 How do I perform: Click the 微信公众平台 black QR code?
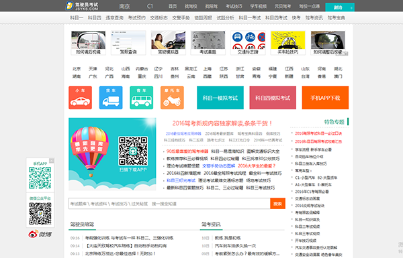point(40,214)
